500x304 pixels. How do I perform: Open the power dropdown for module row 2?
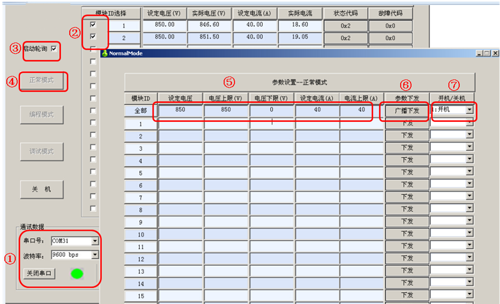(x=469, y=135)
